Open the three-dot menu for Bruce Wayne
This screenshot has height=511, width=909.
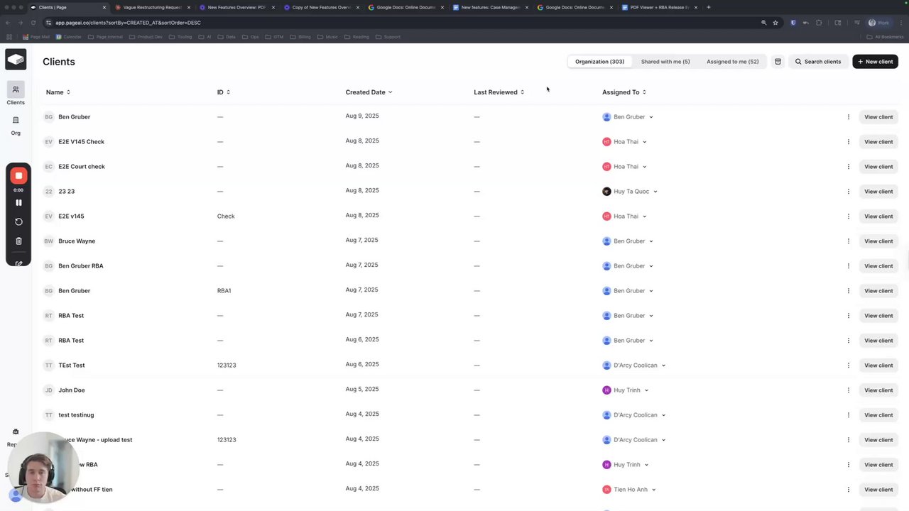pos(848,241)
